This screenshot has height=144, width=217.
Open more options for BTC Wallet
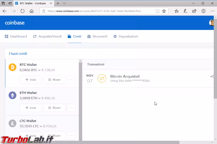click(72, 80)
